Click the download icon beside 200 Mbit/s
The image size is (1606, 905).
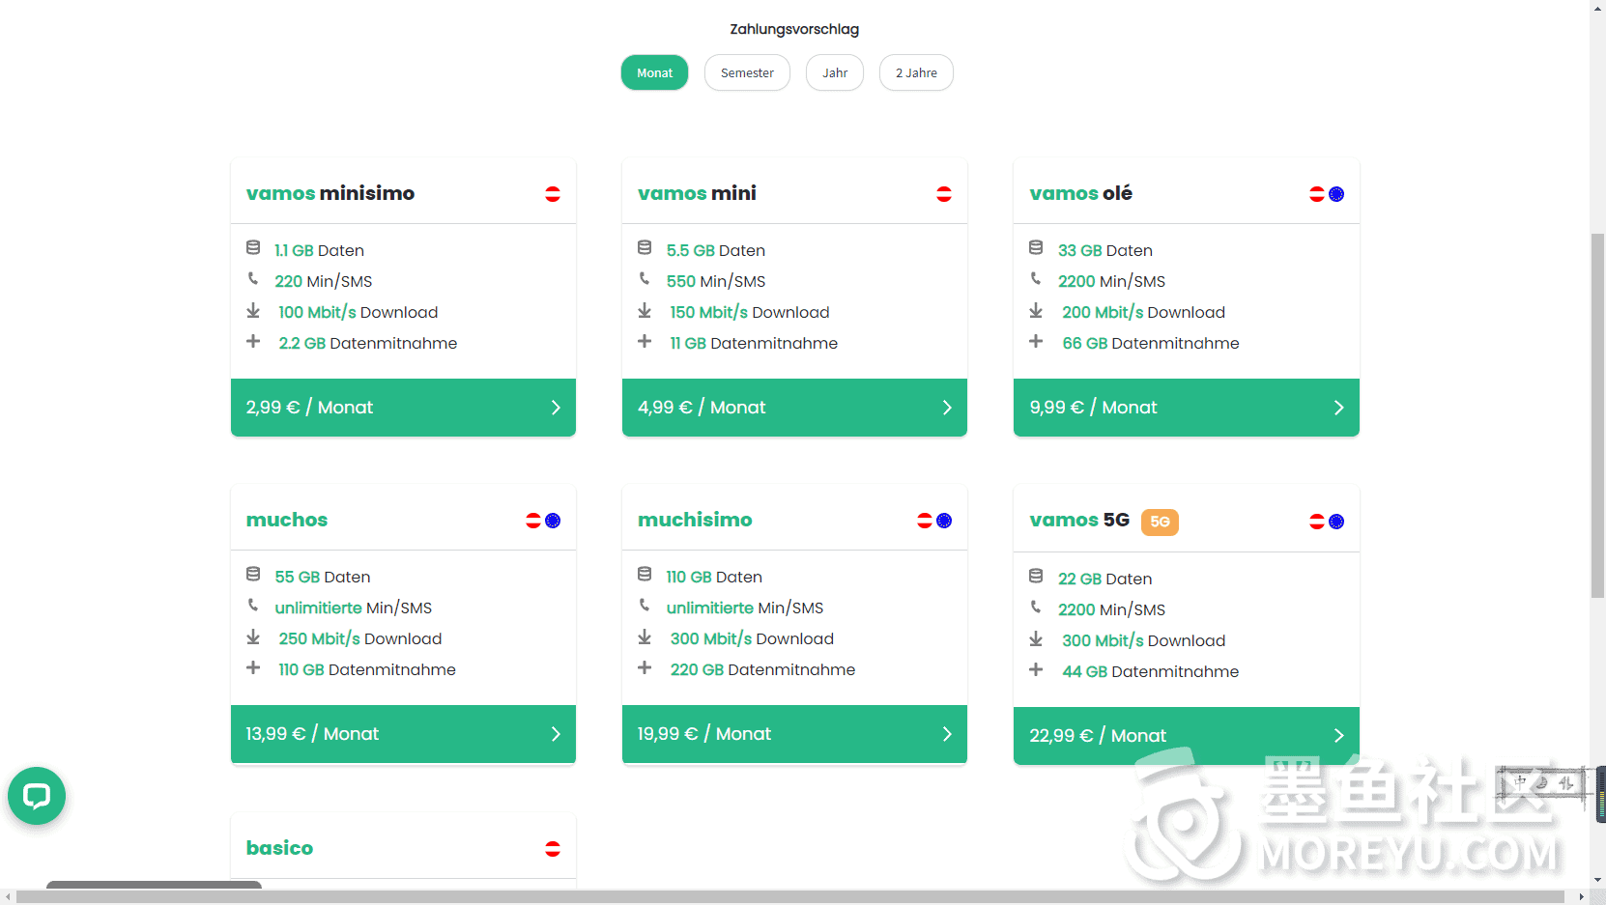click(1036, 310)
